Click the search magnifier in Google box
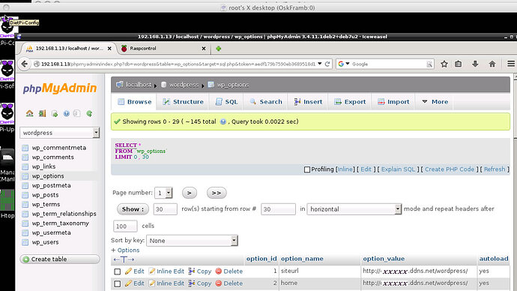 (429, 64)
